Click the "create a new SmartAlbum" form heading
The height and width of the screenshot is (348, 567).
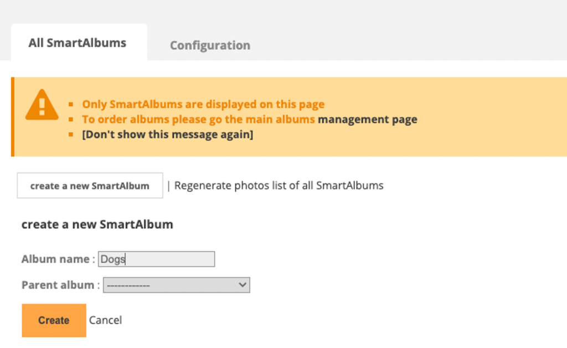97,224
